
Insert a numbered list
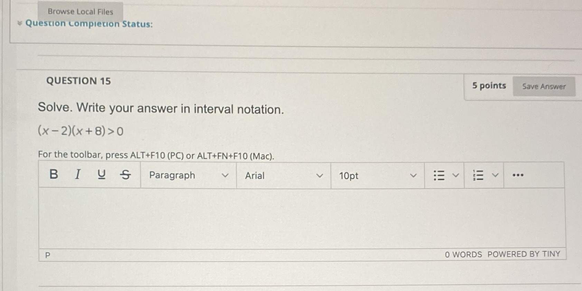[479, 175]
